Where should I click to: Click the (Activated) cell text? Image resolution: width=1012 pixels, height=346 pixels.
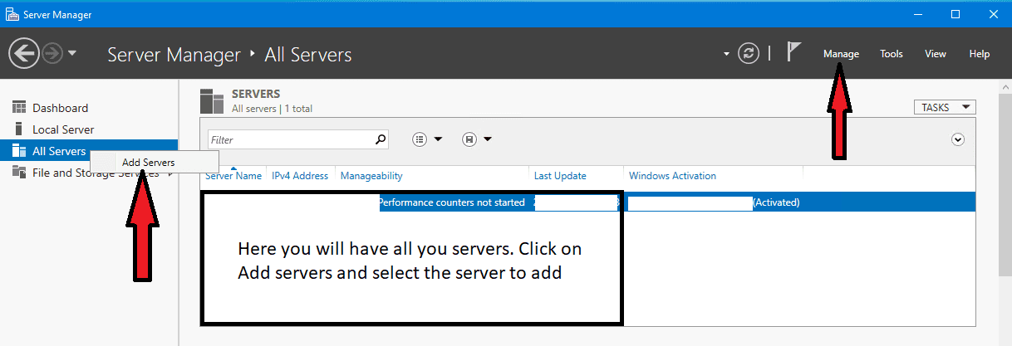click(776, 202)
